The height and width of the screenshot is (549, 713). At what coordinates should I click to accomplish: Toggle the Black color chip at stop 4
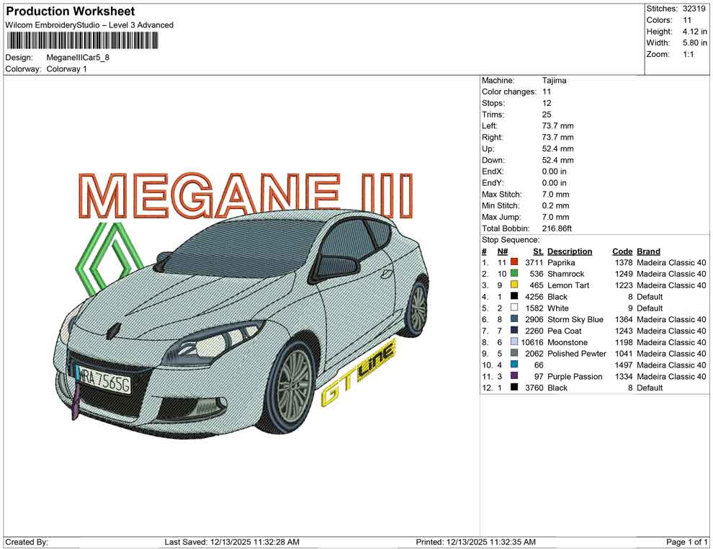[x=514, y=297]
